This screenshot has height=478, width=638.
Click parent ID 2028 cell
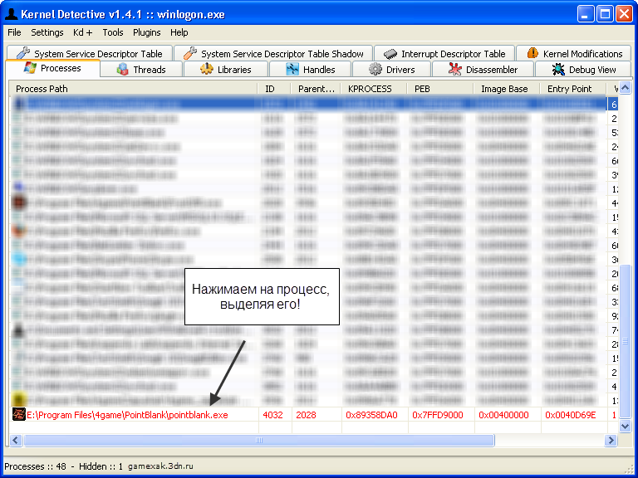click(x=306, y=415)
